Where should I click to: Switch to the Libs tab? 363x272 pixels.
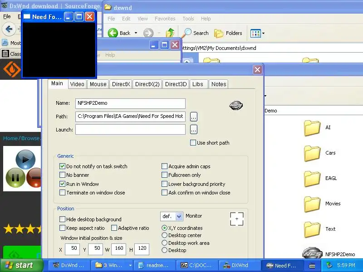pos(198,84)
